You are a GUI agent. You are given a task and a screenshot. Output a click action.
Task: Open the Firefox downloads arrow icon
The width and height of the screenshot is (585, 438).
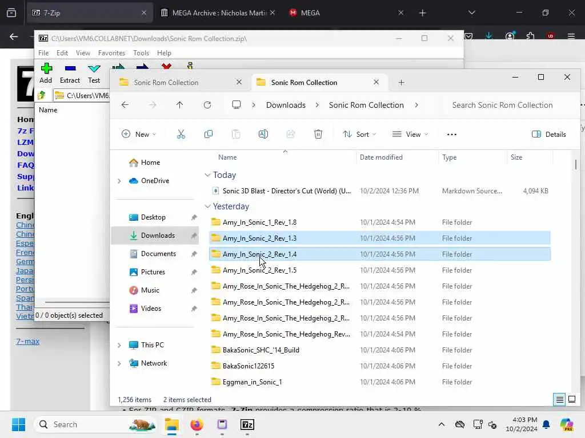point(489,36)
